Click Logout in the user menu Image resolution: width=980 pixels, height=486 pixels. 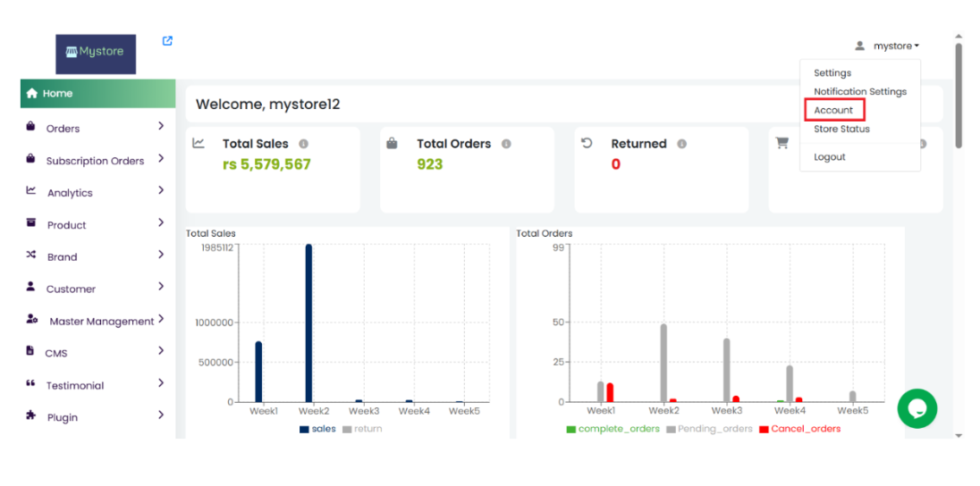pyautogui.click(x=829, y=157)
